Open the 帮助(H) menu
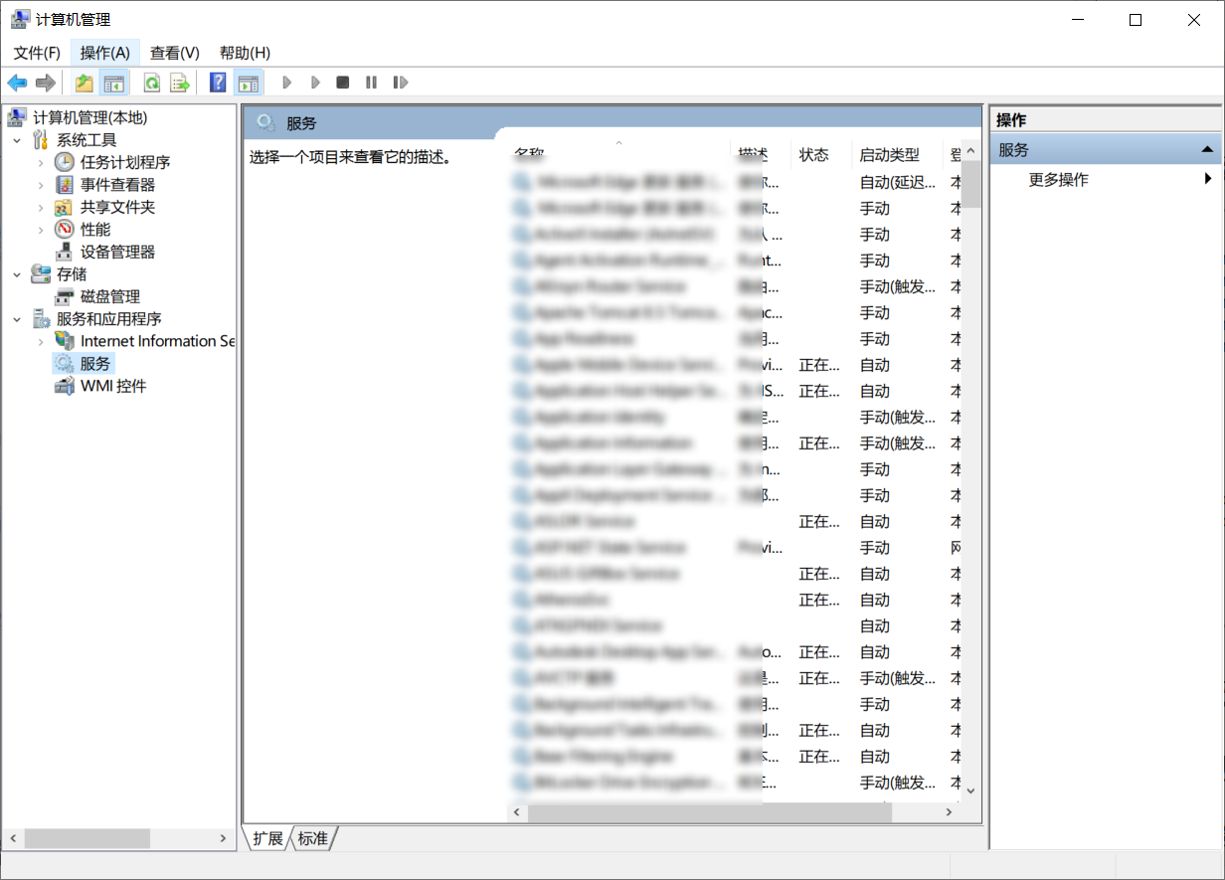The width and height of the screenshot is (1225, 880). click(245, 53)
